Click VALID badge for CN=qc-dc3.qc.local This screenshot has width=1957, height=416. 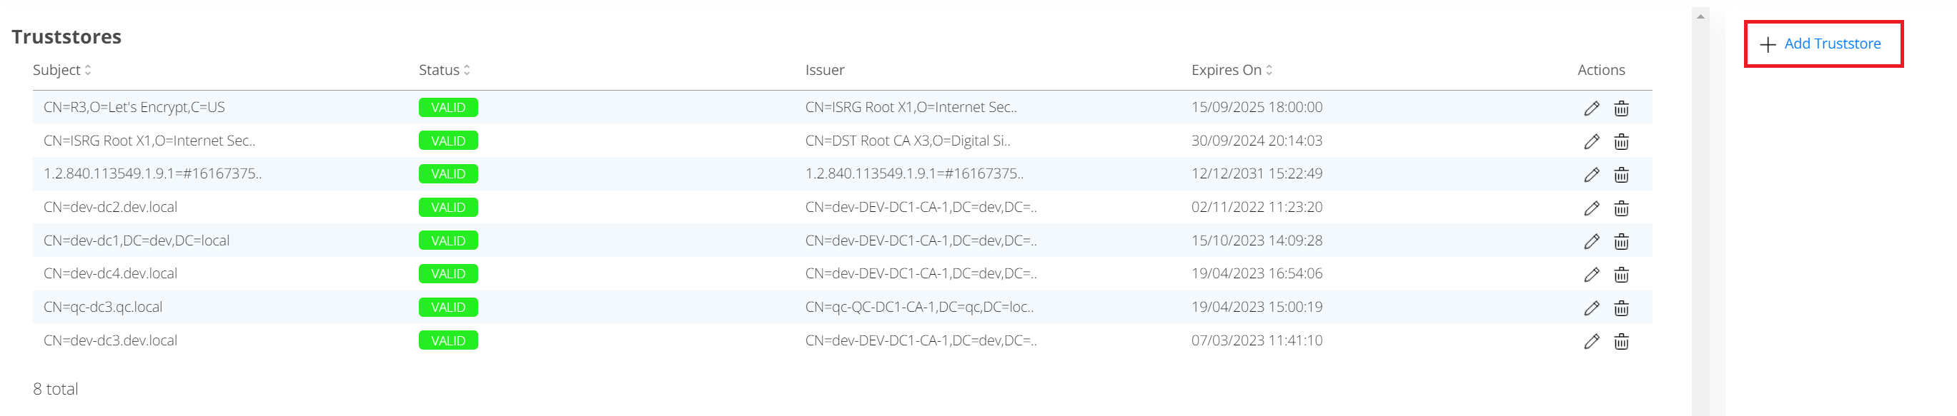[x=447, y=308]
